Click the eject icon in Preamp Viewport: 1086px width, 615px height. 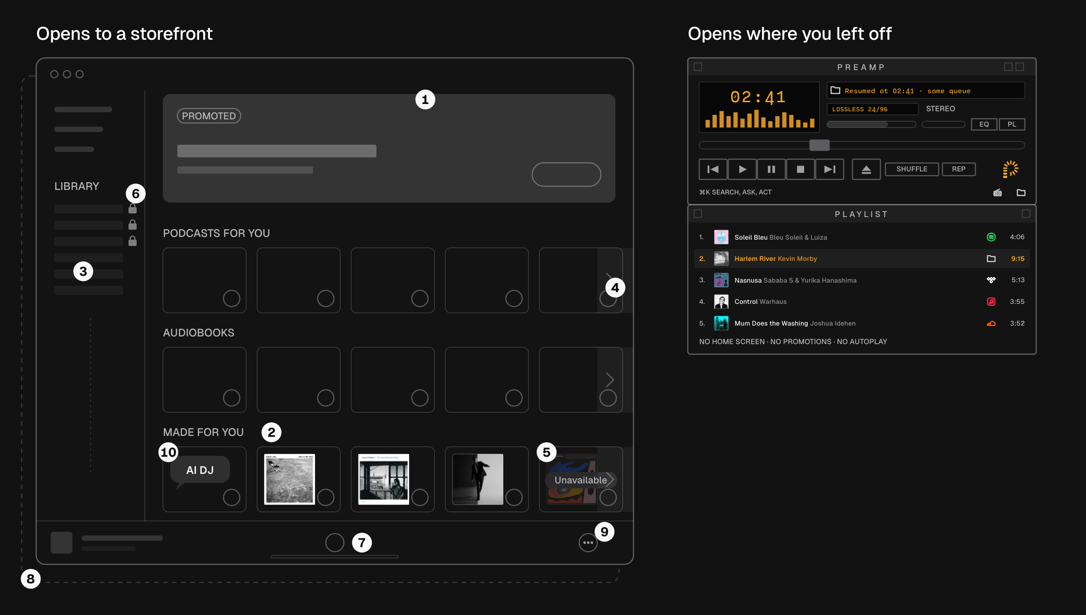pos(866,169)
